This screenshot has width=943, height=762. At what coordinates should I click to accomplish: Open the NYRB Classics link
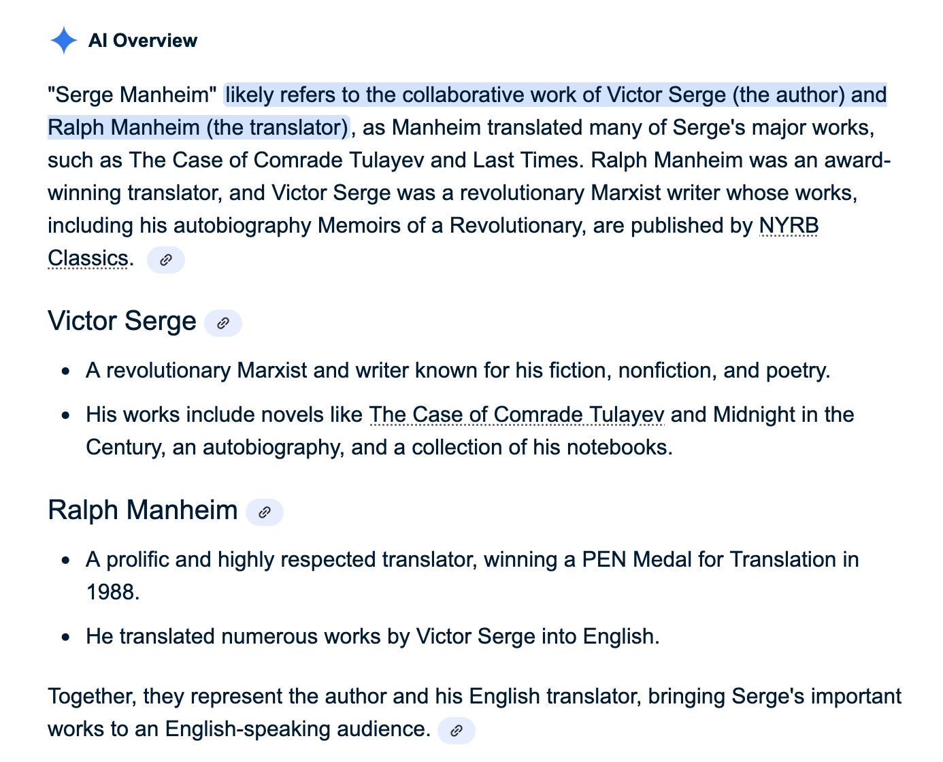(x=788, y=226)
